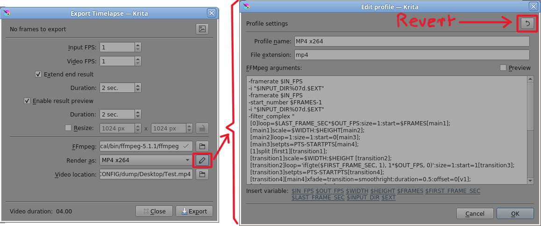Browse for the FFmpeg executable folder icon

click(x=202, y=146)
